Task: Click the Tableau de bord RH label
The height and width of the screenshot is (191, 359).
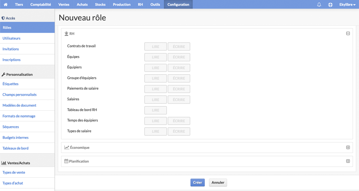Action: tap(82, 110)
